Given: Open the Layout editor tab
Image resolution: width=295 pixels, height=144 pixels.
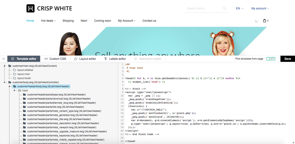Looking at the screenshot, I should click(x=85, y=59).
